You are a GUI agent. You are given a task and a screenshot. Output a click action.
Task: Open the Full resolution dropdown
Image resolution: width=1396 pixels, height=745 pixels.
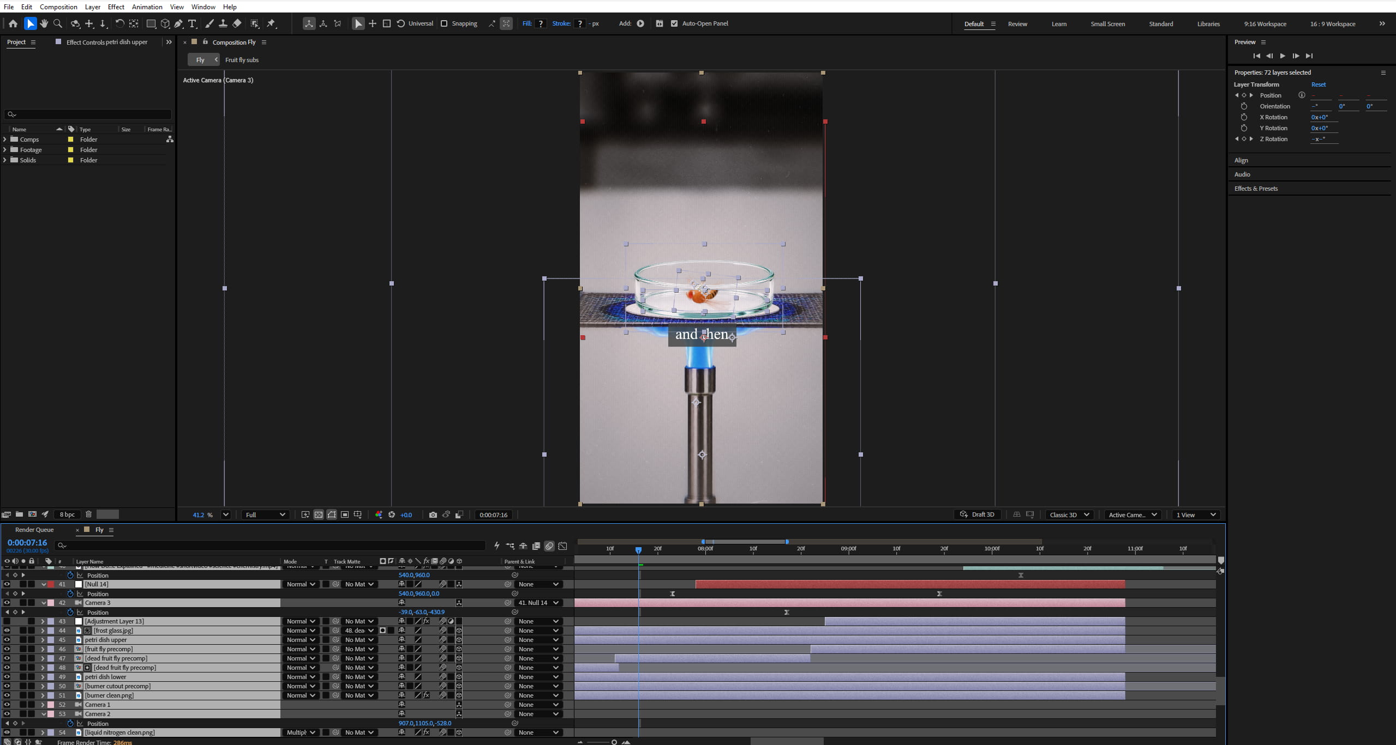pos(266,514)
